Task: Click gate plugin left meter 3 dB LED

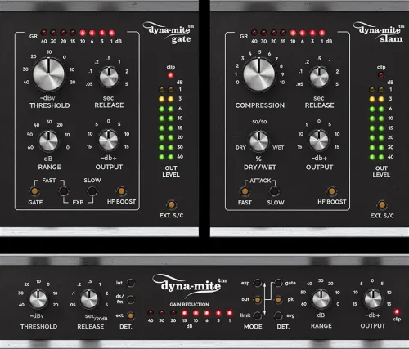Action: pos(162,99)
